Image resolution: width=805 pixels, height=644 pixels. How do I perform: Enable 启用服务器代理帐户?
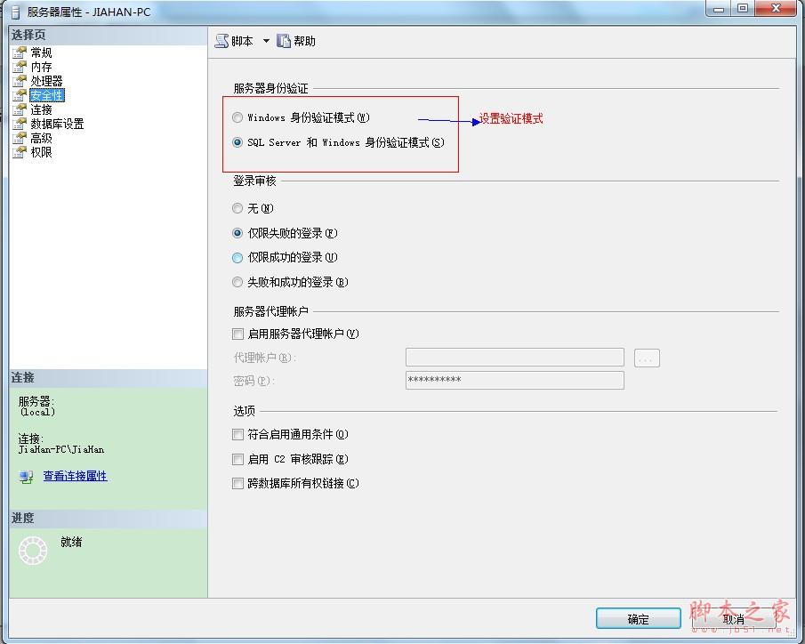(x=237, y=334)
